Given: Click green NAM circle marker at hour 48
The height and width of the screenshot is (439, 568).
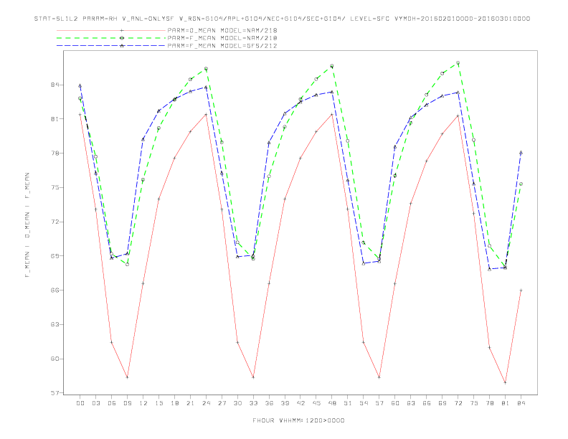Looking at the screenshot, I should coord(332,66).
